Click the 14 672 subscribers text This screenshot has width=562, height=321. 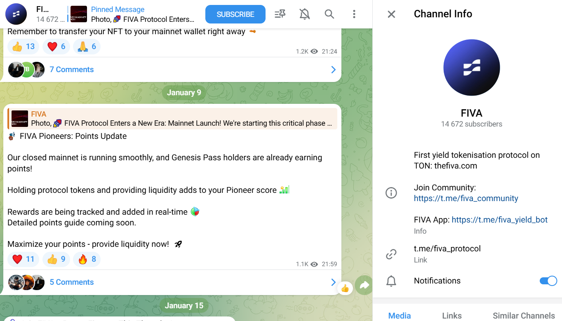(x=472, y=124)
